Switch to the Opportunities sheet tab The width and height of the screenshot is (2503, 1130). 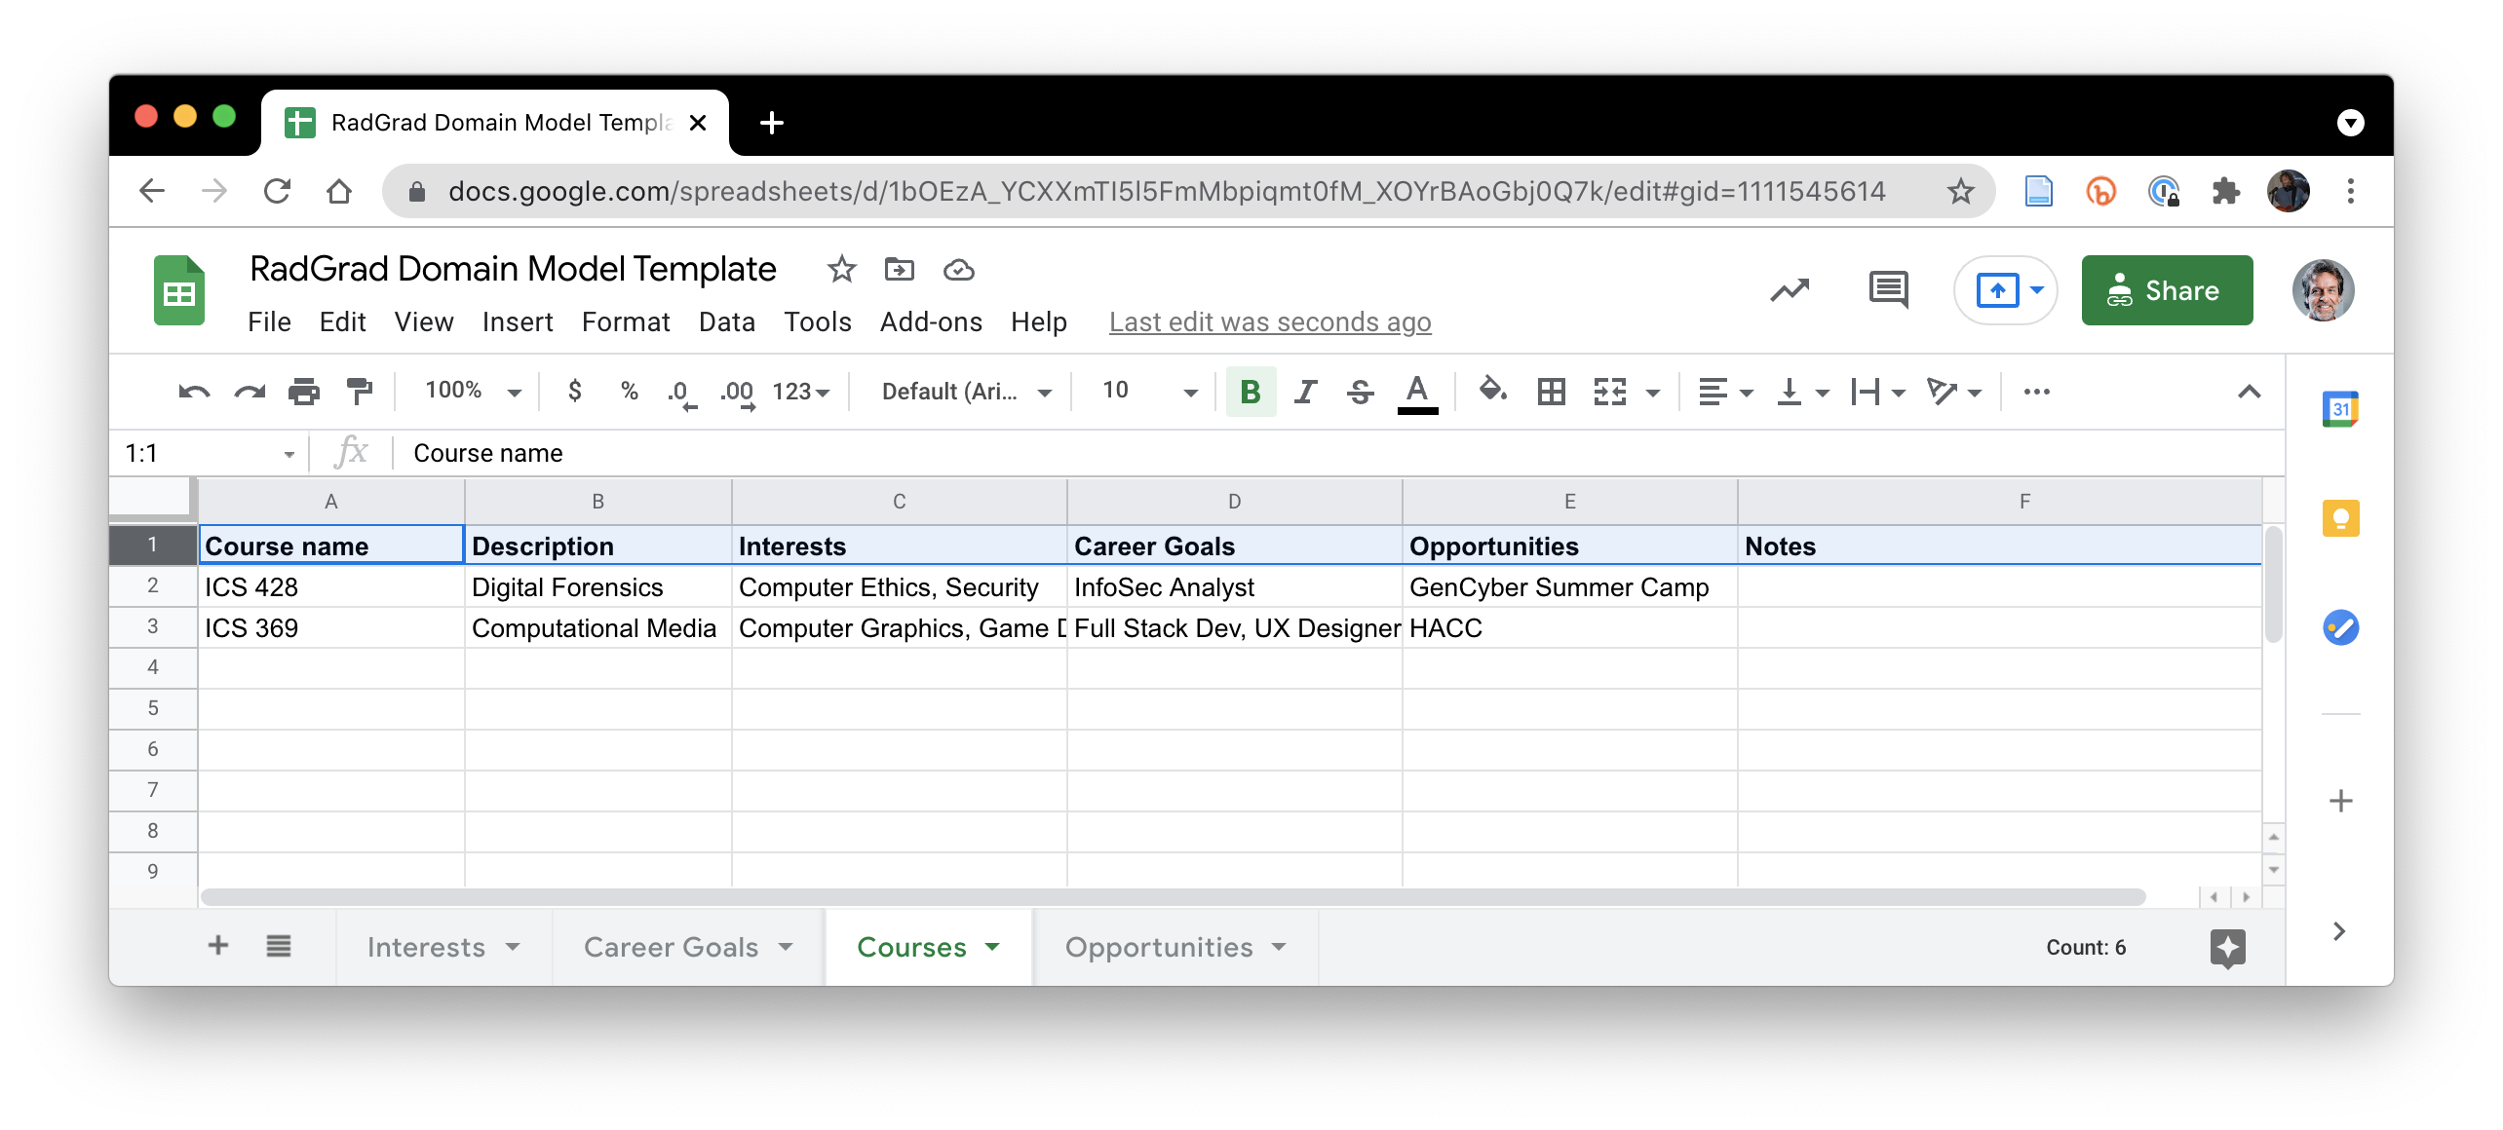tap(1175, 947)
